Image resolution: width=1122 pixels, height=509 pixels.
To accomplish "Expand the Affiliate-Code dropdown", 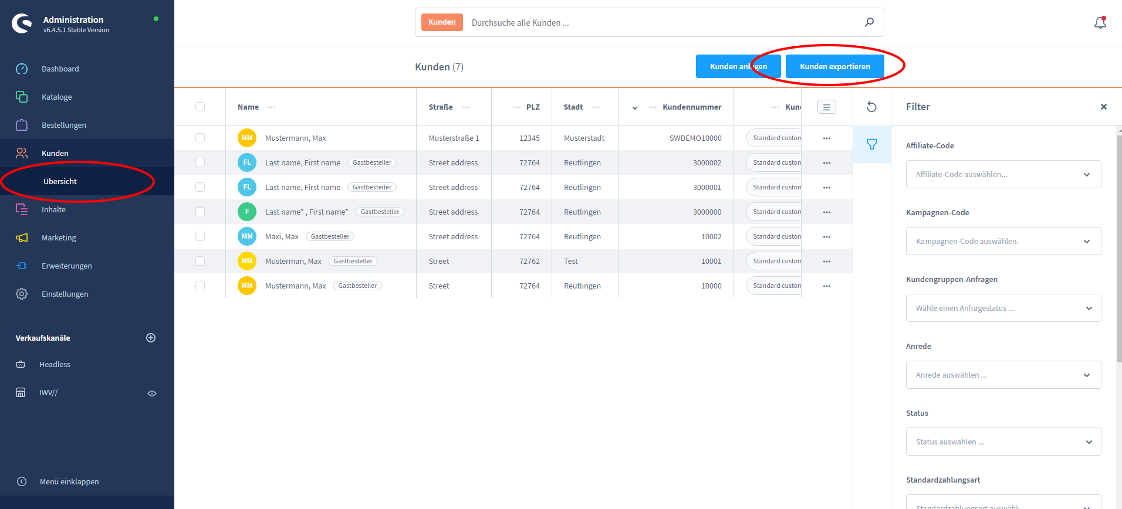I will [1003, 174].
